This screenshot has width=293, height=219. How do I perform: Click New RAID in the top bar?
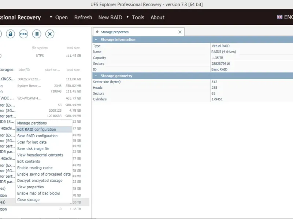[x=110, y=17]
